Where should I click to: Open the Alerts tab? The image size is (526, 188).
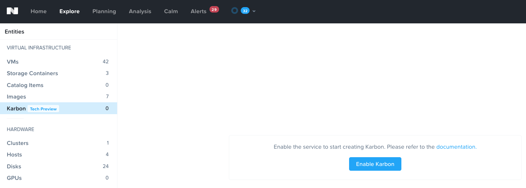tap(199, 11)
